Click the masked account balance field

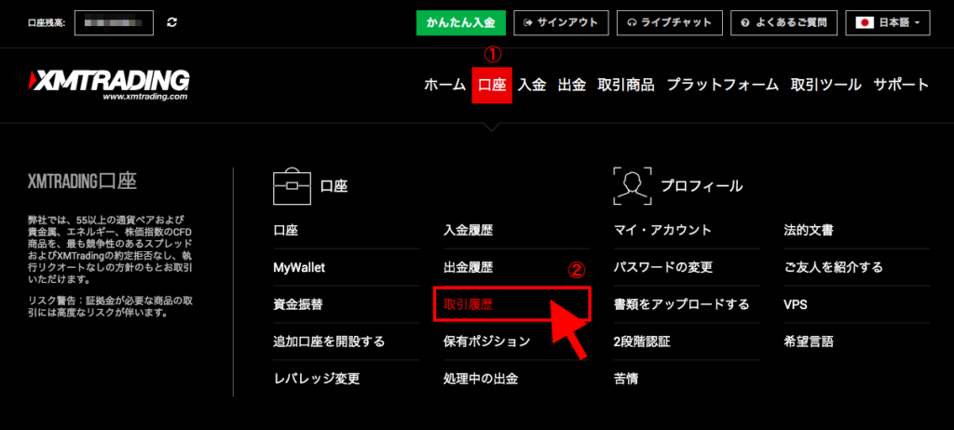(115, 23)
